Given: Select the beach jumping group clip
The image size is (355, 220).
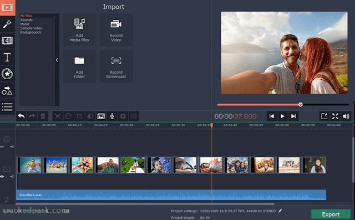Looking at the screenshot, I should [x=55, y=165].
